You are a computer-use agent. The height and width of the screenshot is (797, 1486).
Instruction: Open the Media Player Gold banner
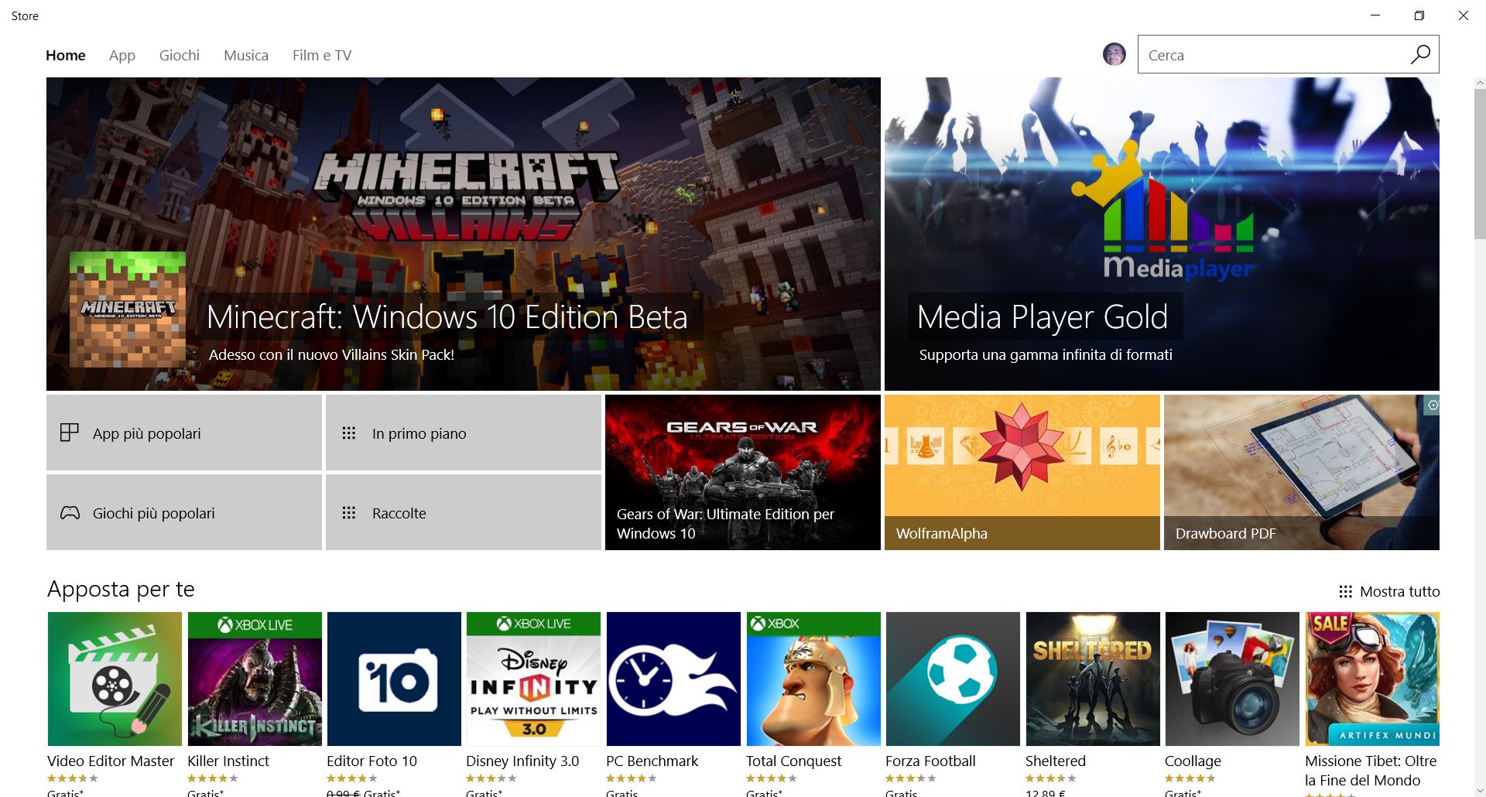click(1162, 234)
